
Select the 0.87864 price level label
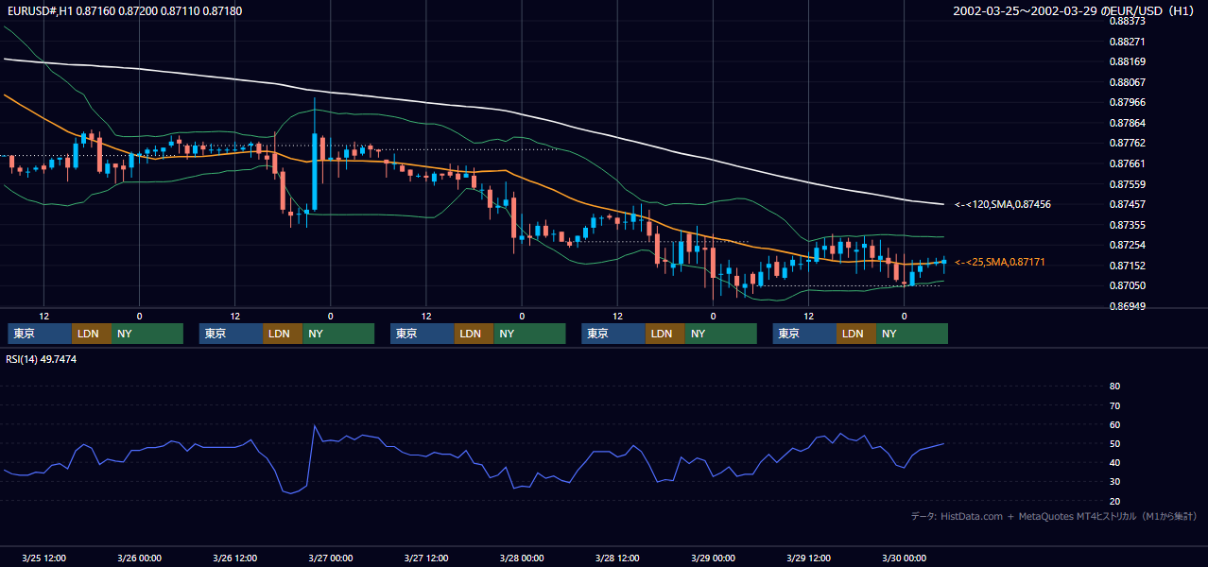coord(1127,123)
